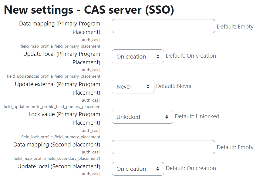The image size is (270, 178).
Task: Click the Update local (Primary Program Placement) label
Action: (62, 58)
